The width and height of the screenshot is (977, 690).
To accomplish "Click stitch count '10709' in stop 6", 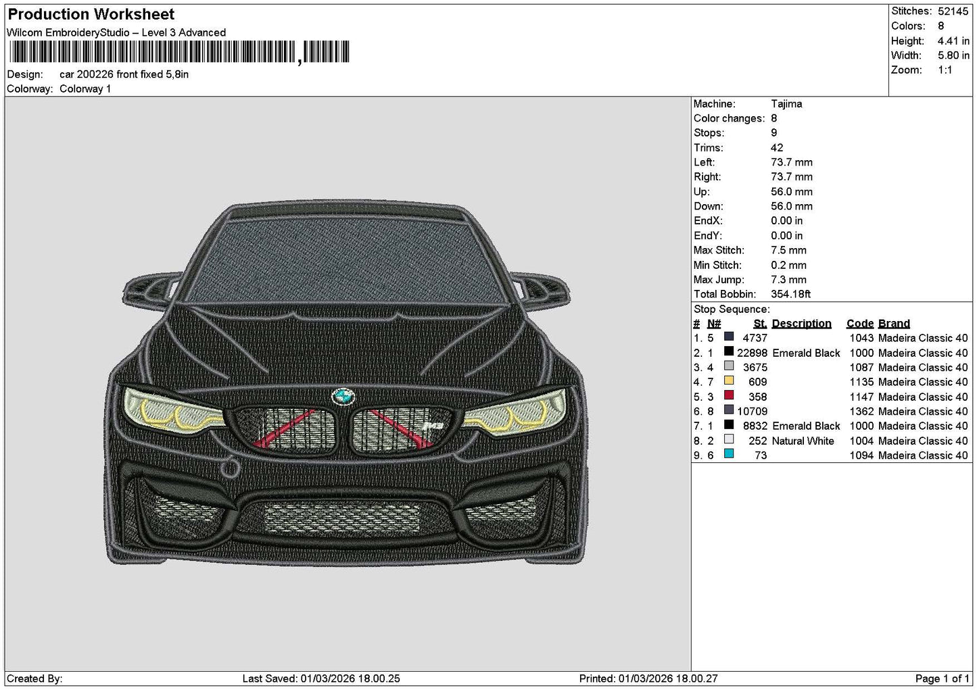I will (x=752, y=412).
